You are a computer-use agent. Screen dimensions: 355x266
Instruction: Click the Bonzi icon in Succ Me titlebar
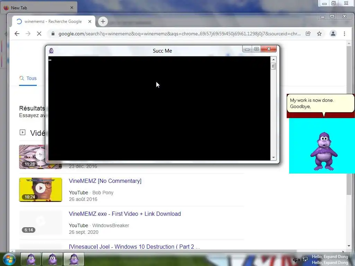51,51
